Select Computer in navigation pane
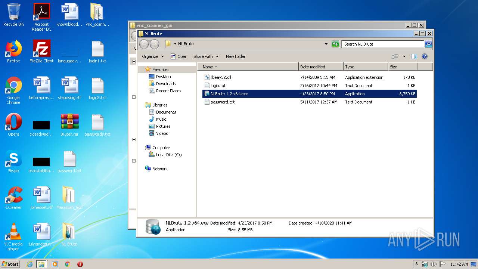This screenshot has height=269, width=478. [161, 148]
